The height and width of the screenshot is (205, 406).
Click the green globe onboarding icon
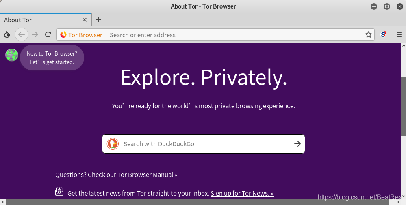click(12, 55)
